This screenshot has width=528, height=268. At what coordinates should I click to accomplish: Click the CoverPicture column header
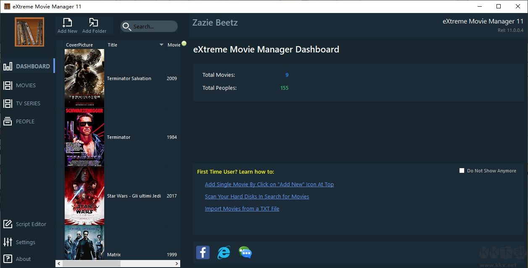coord(80,44)
